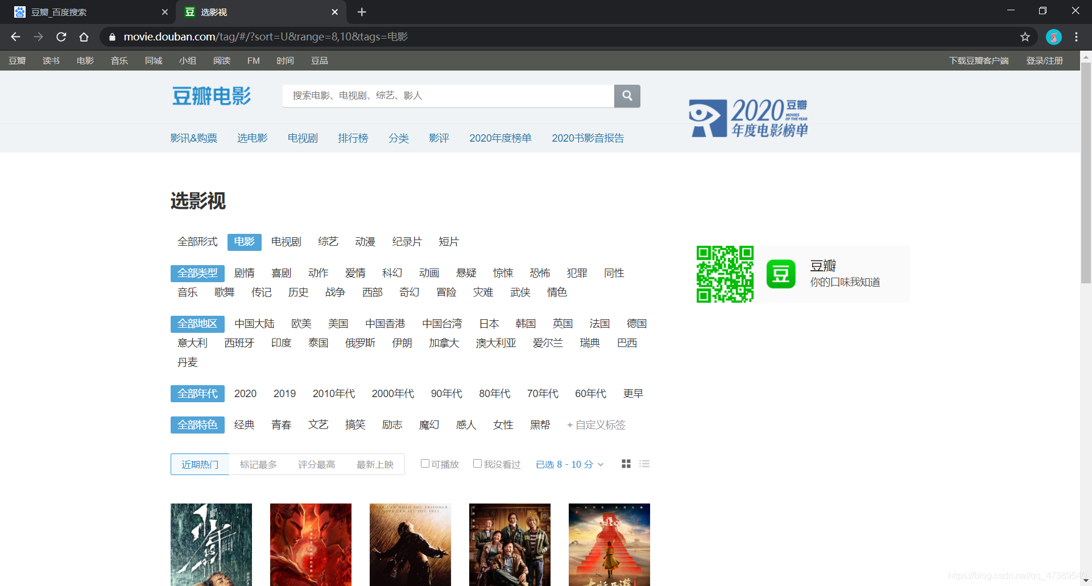
Task: Open Chrome three-dot menu
Action: [1076, 37]
